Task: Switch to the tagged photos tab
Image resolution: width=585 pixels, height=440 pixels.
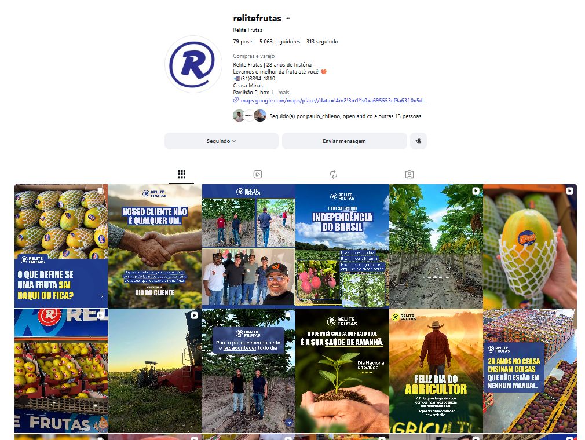Action: [409, 174]
